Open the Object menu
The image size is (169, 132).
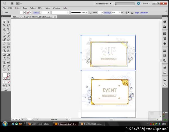pos(17,8)
